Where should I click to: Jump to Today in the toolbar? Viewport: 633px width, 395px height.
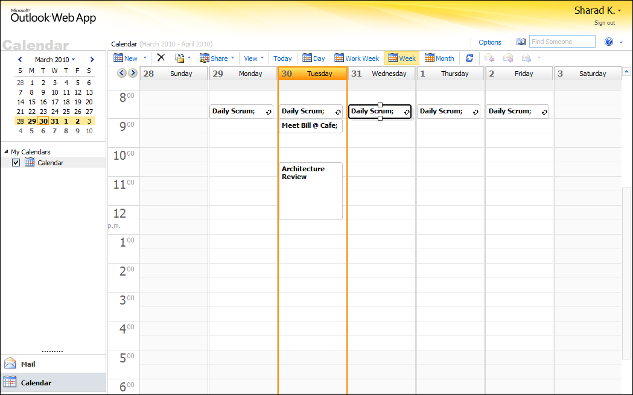click(282, 58)
